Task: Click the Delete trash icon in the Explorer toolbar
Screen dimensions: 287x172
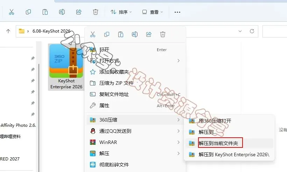Action: [x=95, y=12]
